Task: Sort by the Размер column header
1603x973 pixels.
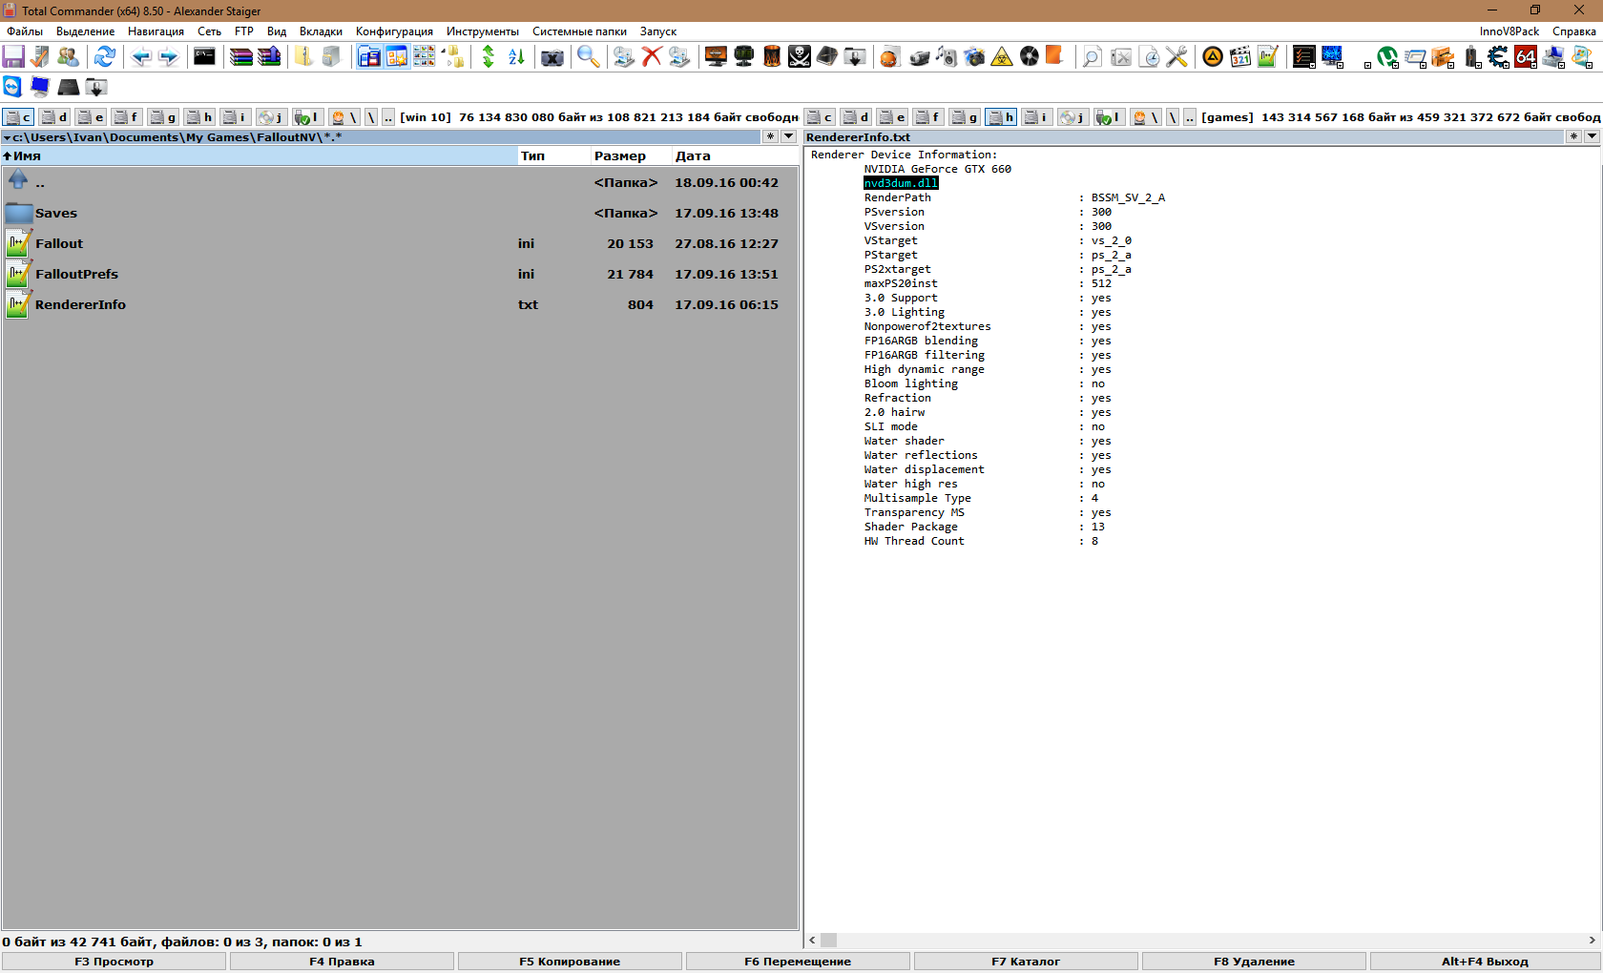Action: coord(629,155)
